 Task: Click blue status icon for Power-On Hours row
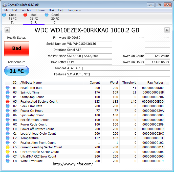click(8, 111)
